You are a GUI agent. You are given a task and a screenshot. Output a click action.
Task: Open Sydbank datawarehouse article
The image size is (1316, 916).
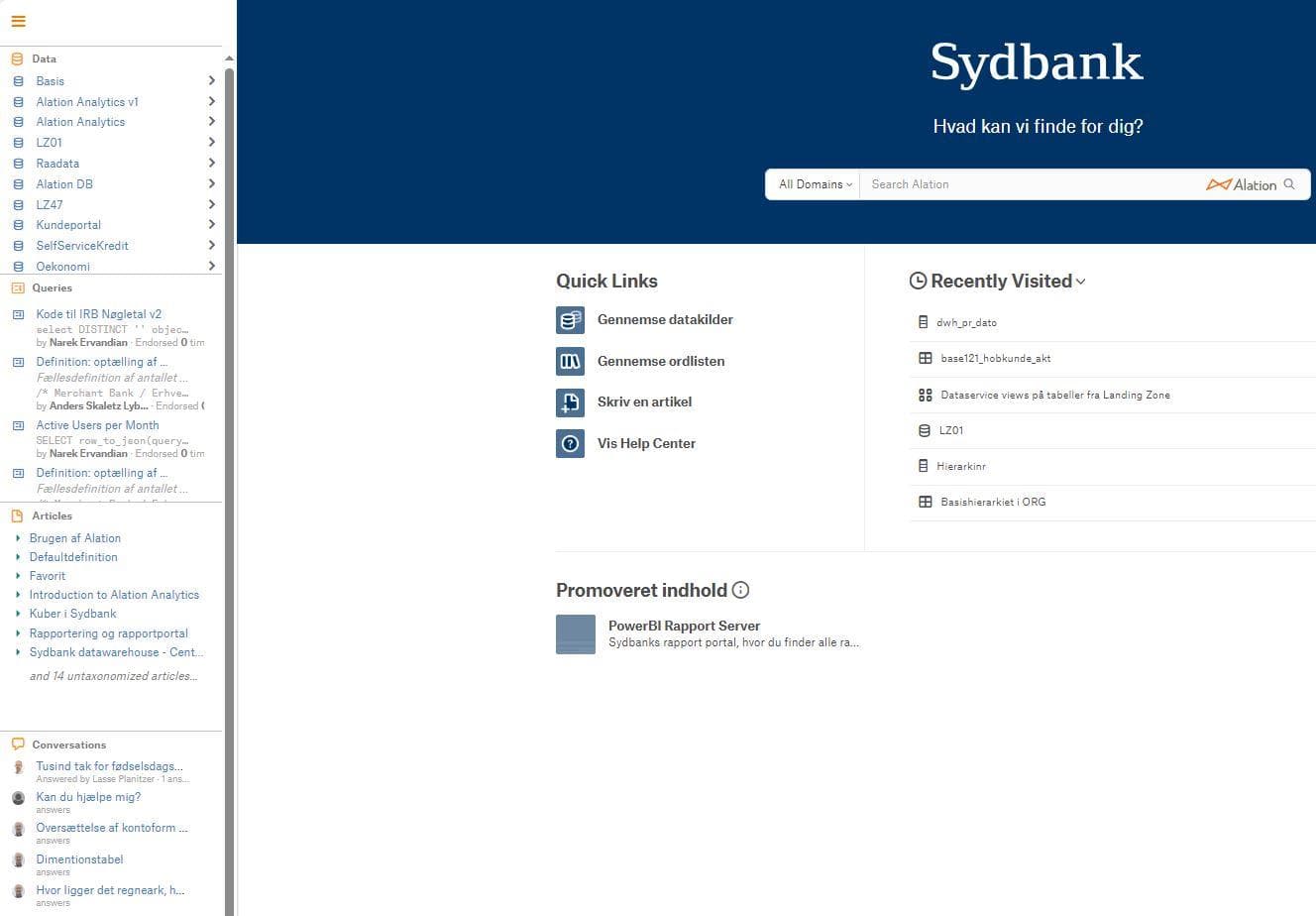tap(116, 652)
